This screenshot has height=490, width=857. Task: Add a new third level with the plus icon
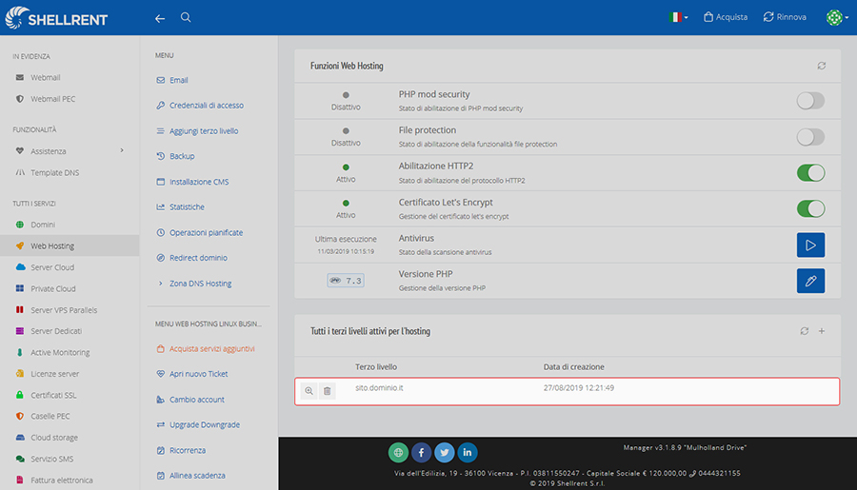coord(822,331)
